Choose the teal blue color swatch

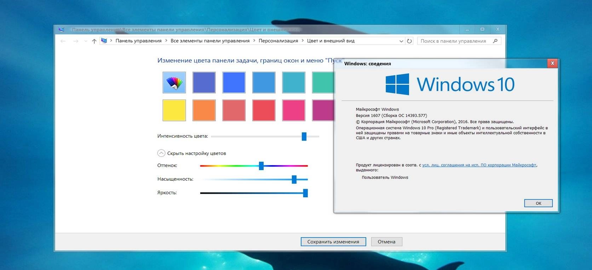tap(294, 82)
